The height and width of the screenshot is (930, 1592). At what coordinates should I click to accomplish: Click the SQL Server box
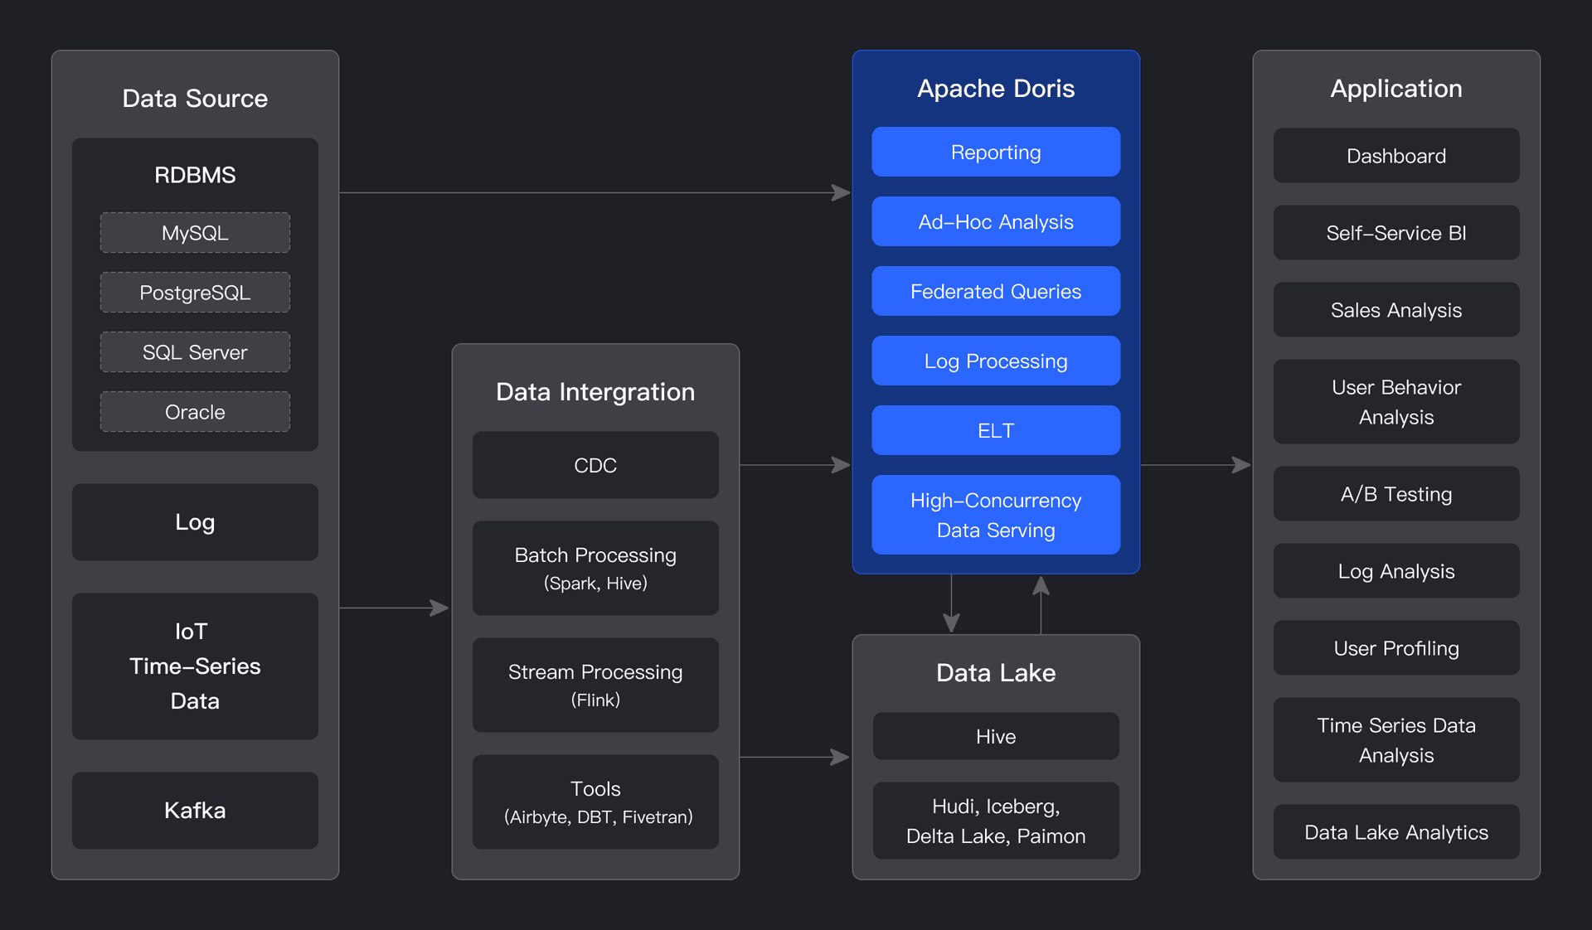tap(195, 352)
